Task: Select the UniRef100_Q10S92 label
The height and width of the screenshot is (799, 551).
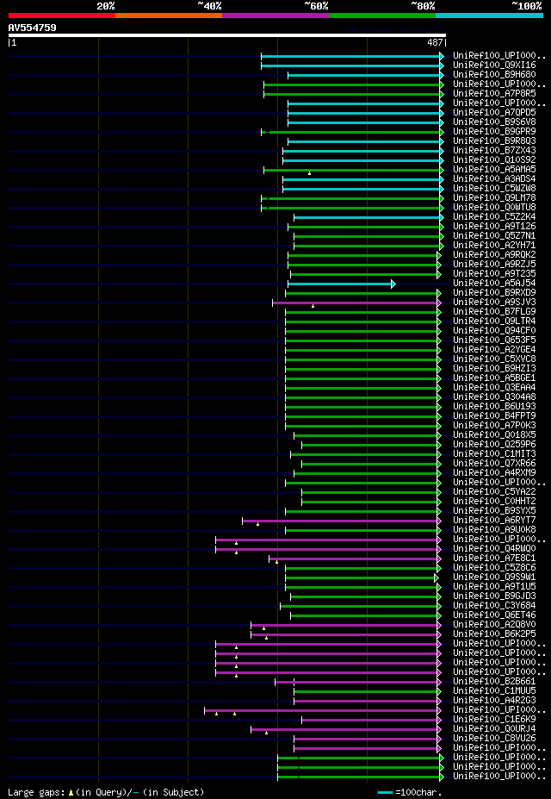Action: 494,159
